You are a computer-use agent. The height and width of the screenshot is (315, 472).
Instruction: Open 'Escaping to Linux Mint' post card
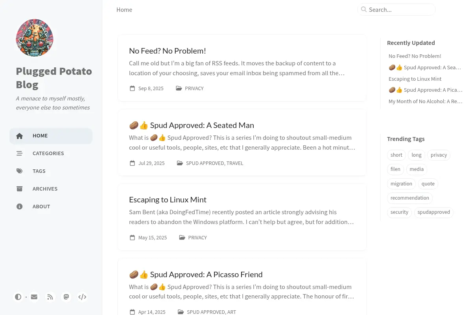coord(242,217)
